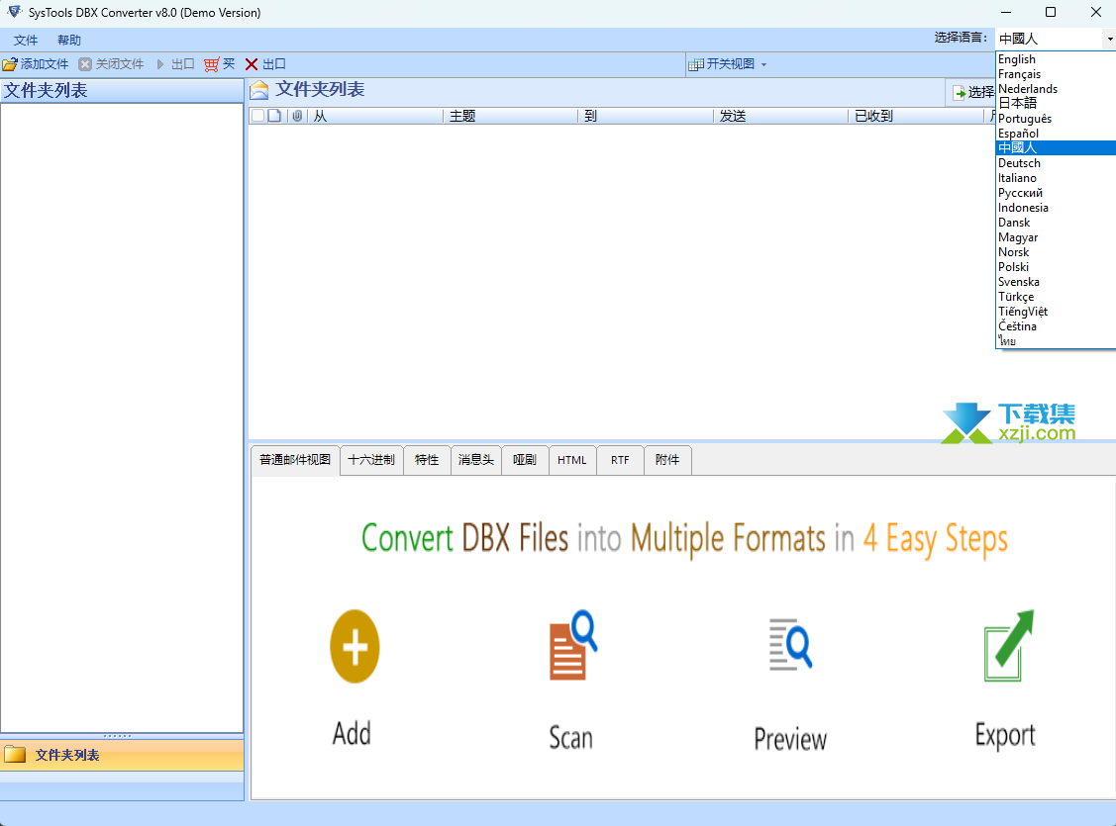Switch to the 十六进制 hex tab
Screen dimensions: 1116x826
(x=371, y=460)
